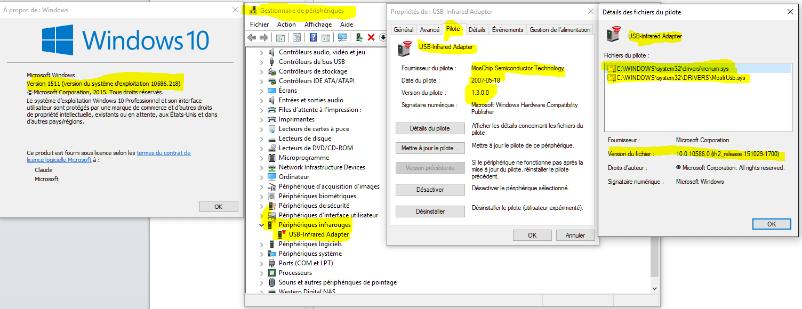Click the Désactiver button
This screenshot has height=309, width=802.
(430, 190)
